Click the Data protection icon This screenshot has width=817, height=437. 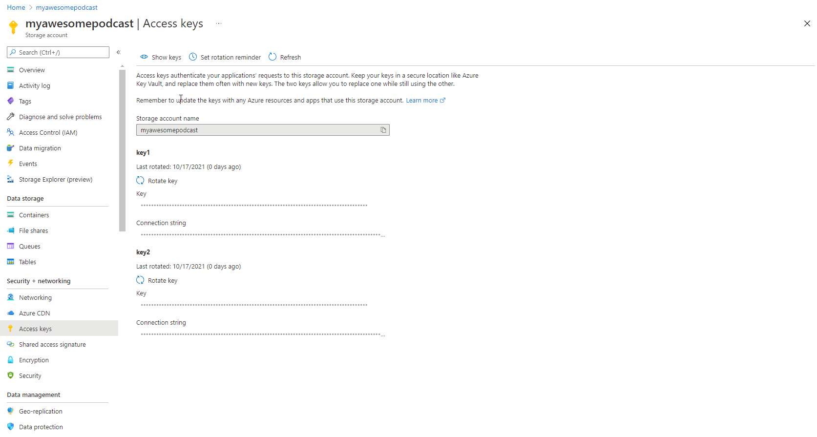[x=10, y=427]
